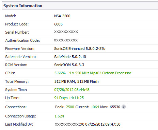Click the Connections: label
Screen dimensions: 158x130
click(16, 107)
